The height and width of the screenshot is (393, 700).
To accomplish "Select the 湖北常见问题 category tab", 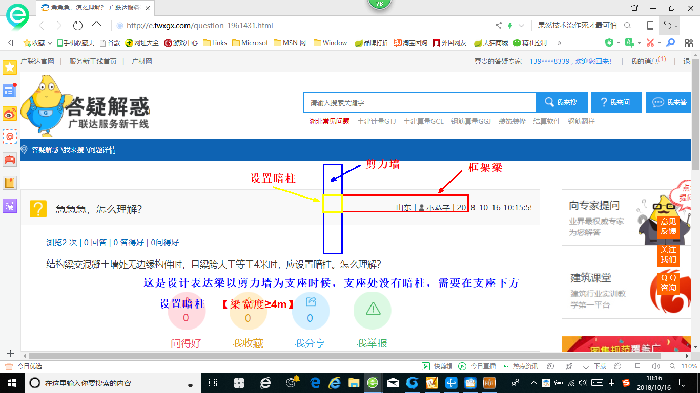I will point(329,122).
